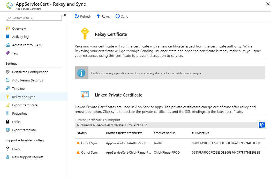Open the Locks settings

[x=16, y=122]
